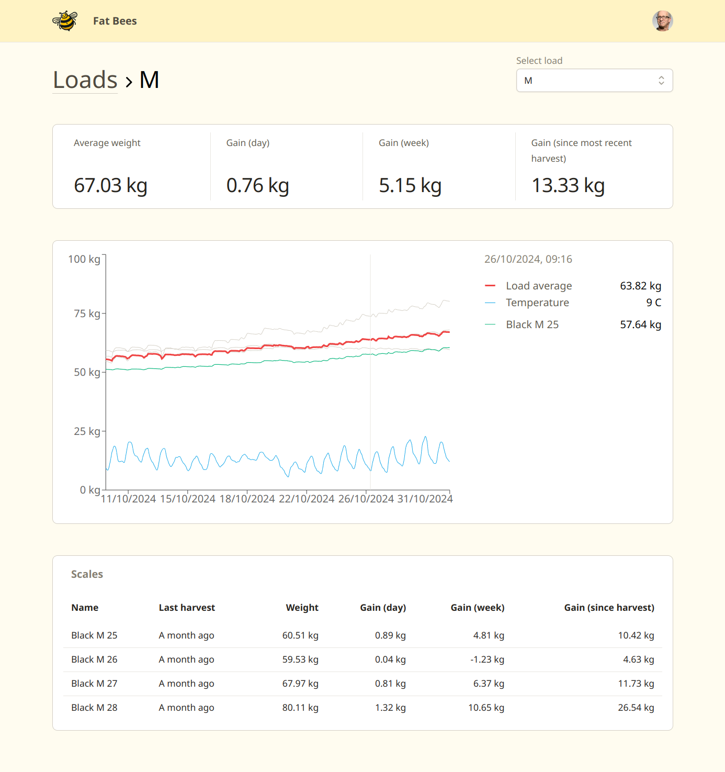Viewport: 725px width, 772px height.
Task: Click the 75 kg axis label
Action: click(87, 314)
